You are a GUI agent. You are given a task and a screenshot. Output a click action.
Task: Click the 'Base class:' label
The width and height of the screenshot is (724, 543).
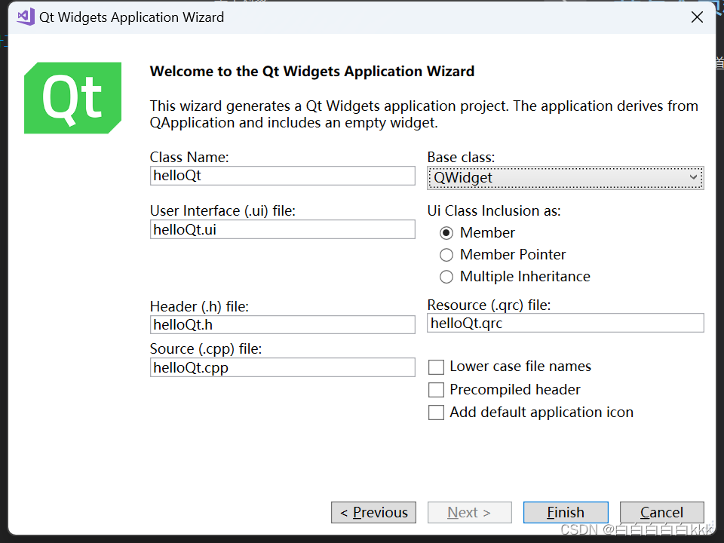[x=461, y=158]
